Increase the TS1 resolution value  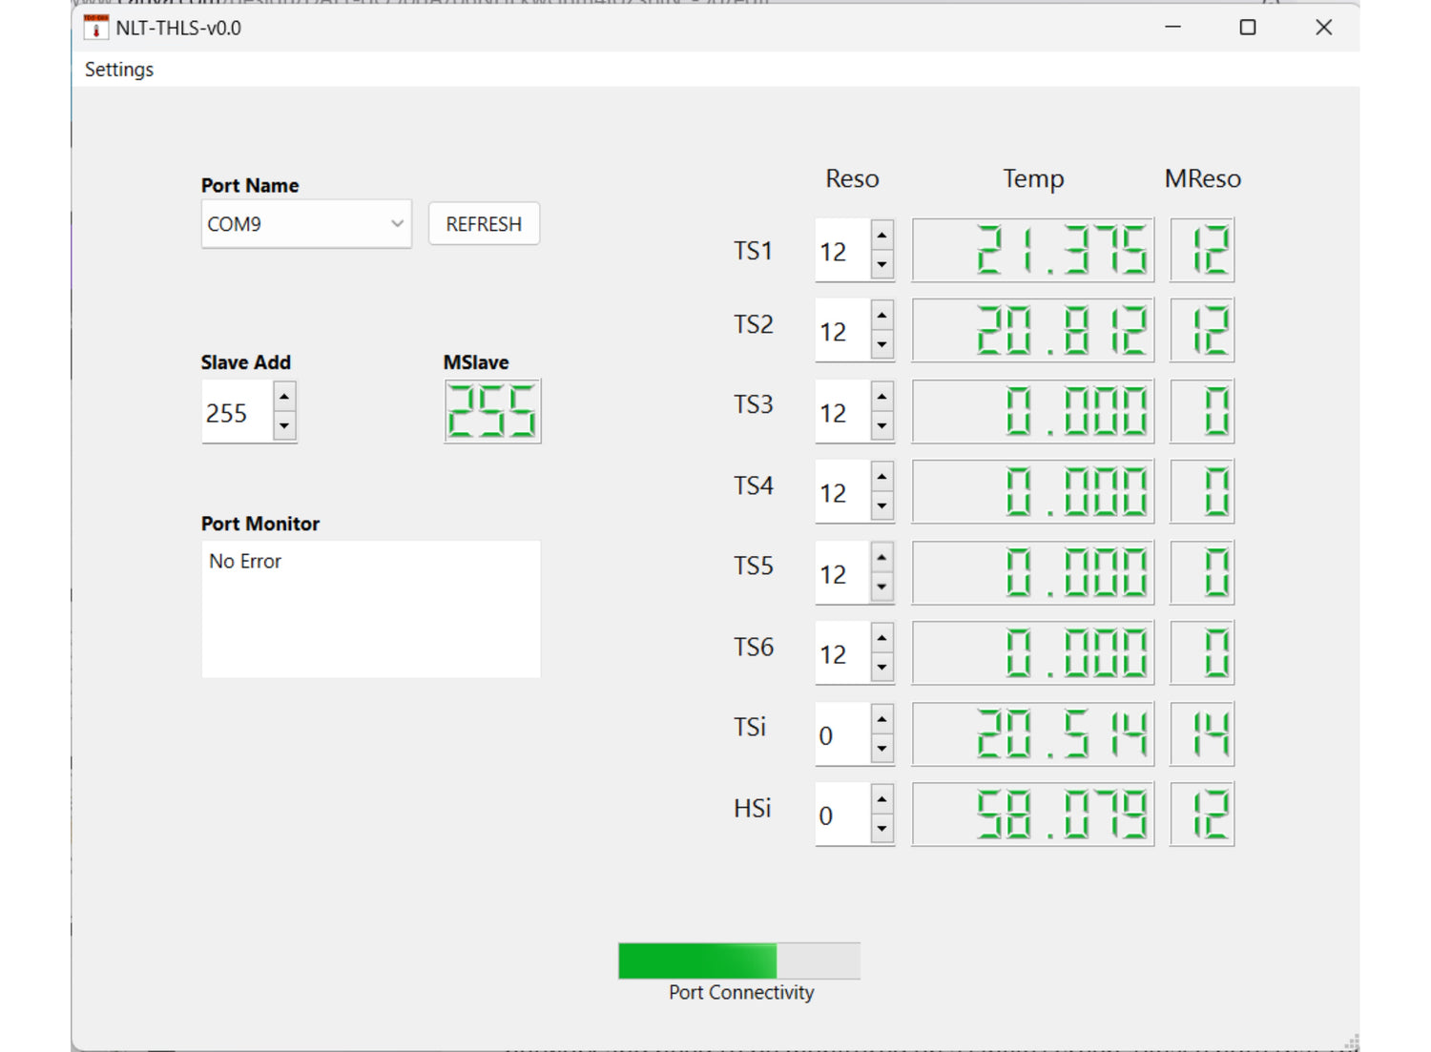(881, 235)
